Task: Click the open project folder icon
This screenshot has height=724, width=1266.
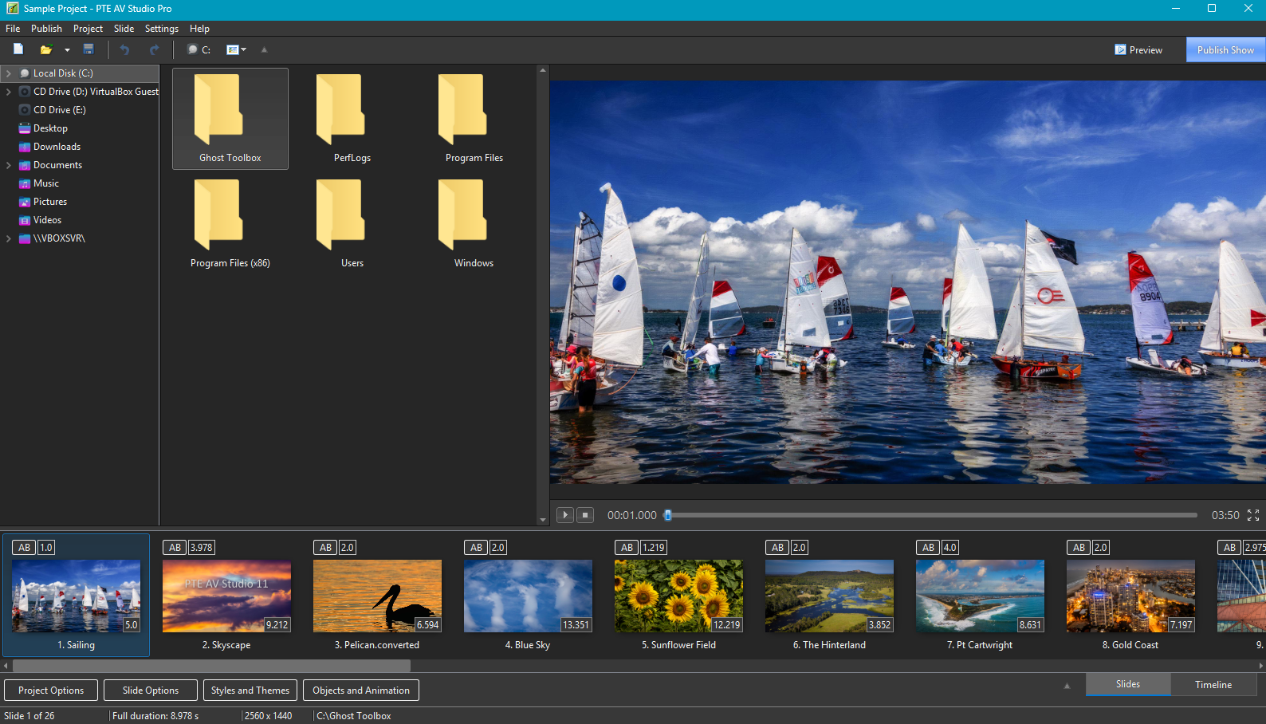Action: coord(46,49)
